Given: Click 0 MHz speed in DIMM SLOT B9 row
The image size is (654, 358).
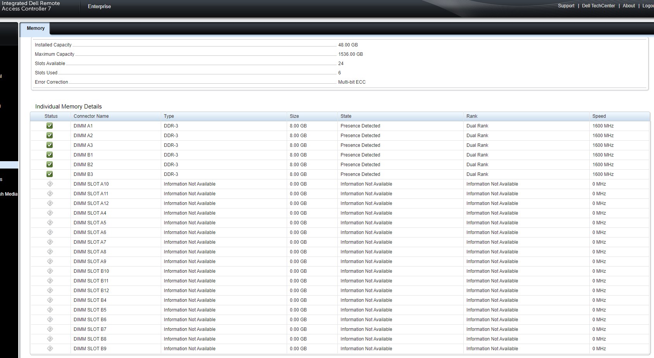Looking at the screenshot, I should click(599, 349).
